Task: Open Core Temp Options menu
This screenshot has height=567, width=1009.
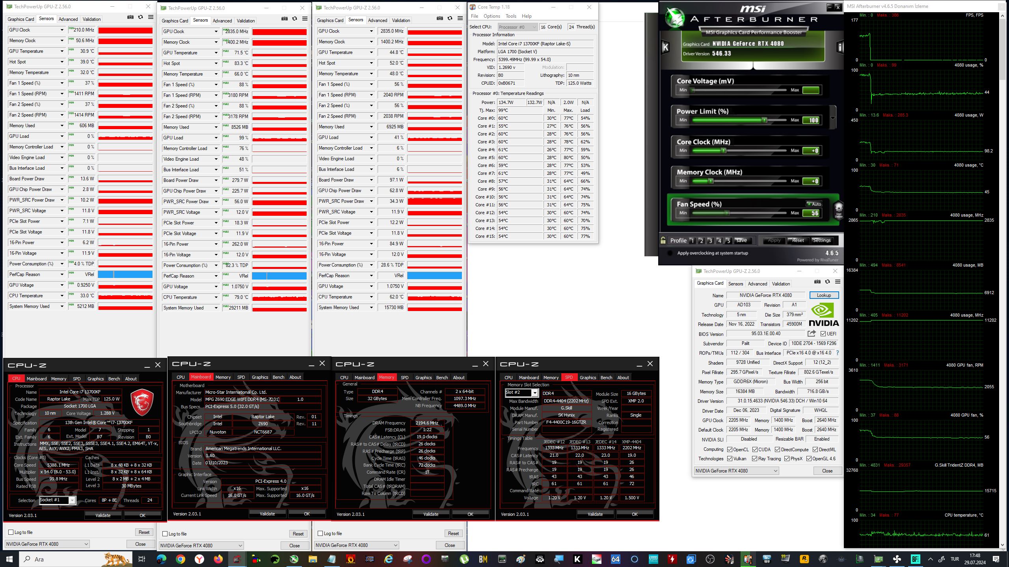Action: (491, 16)
